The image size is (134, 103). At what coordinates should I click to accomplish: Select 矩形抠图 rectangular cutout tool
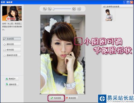pos(12,50)
